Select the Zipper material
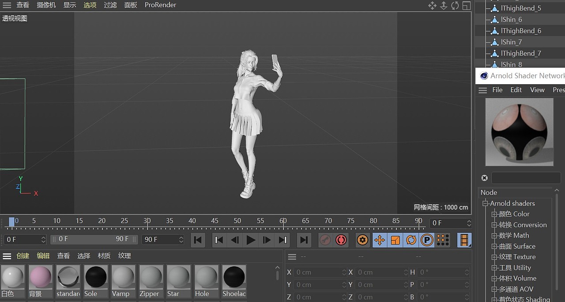565x302 pixels. coord(151,280)
